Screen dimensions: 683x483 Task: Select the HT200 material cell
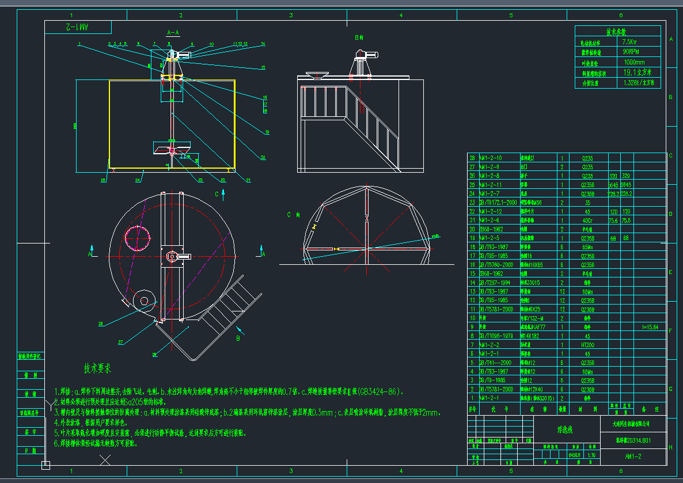587,345
